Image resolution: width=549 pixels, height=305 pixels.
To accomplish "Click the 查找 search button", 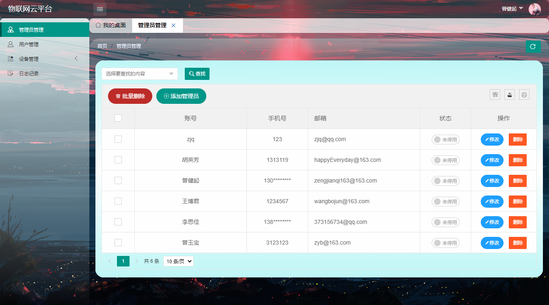I will (197, 74).
